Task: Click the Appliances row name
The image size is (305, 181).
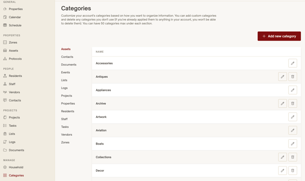Action: coord(103,90)
